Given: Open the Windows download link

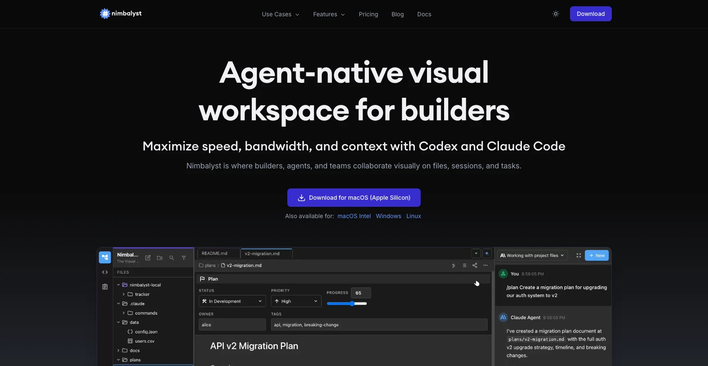Looking at the screenshot, I should coord(389,216).
